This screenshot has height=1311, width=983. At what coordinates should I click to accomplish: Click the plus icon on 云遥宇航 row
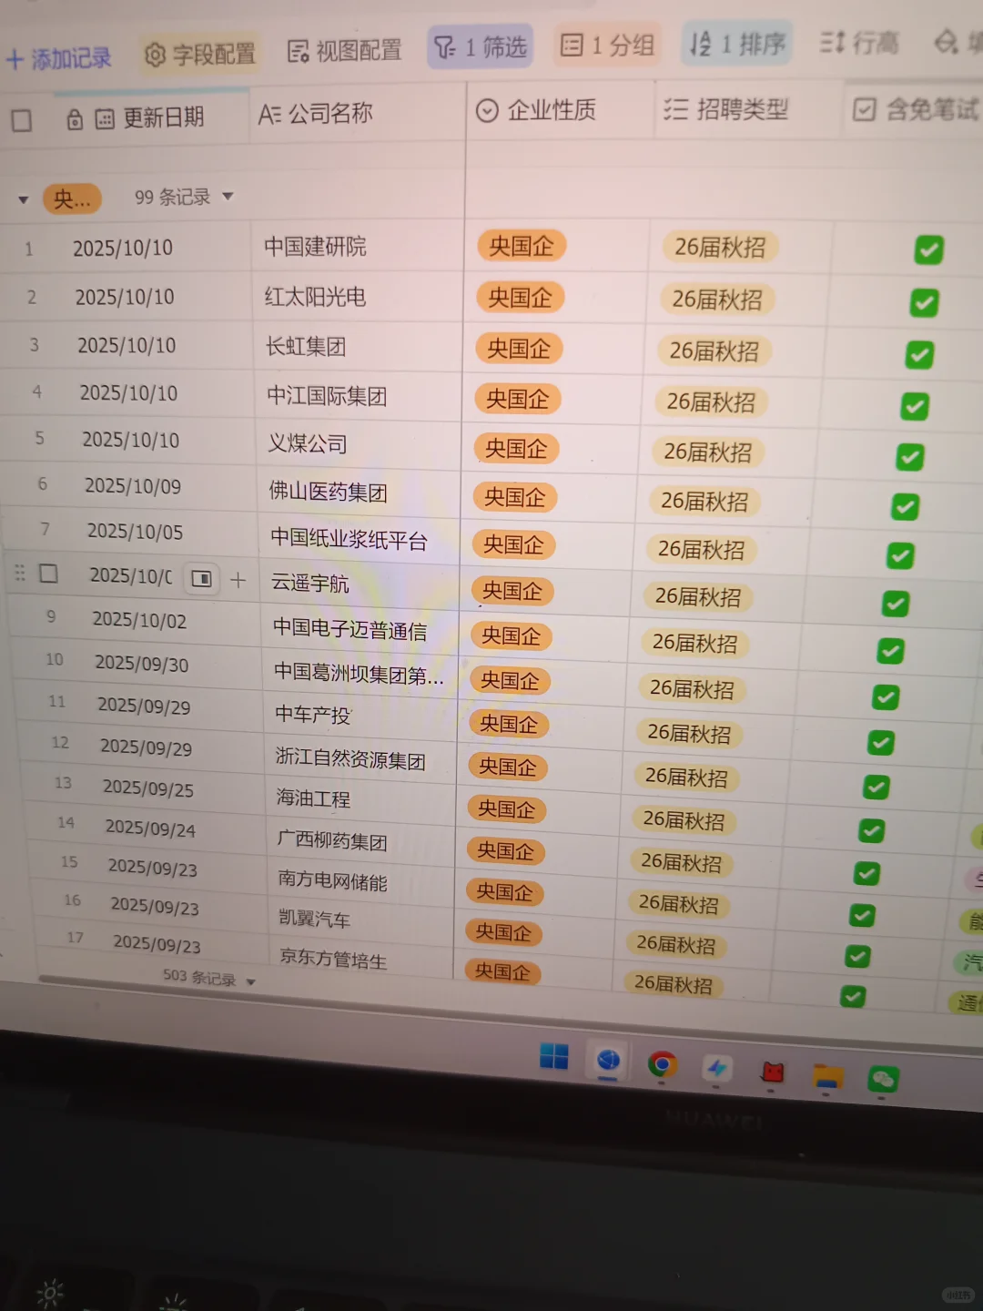(238, 580)
